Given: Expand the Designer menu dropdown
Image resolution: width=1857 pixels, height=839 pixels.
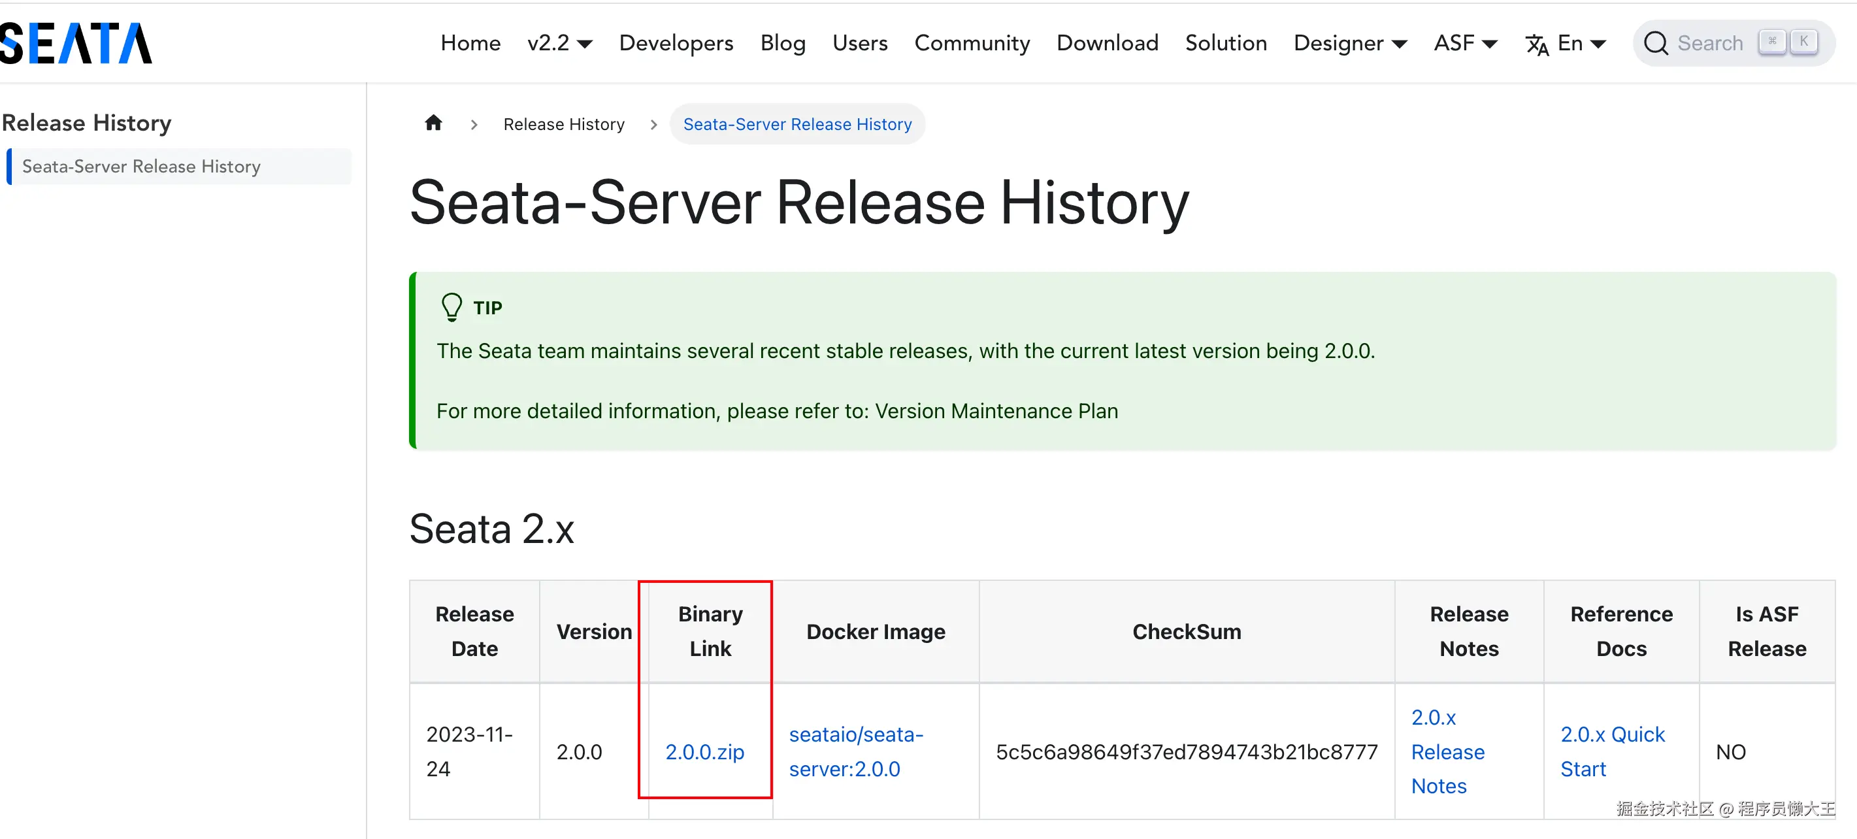Looking at the screenshot, I should click(x=1349, y=43).
